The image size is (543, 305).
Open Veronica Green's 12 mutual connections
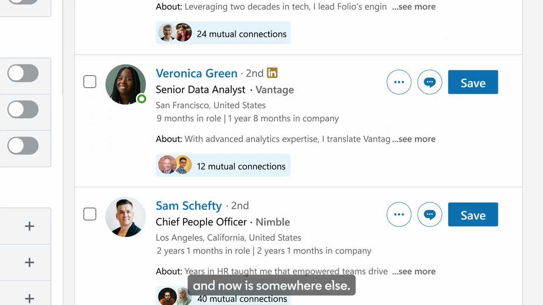[223, 165]
